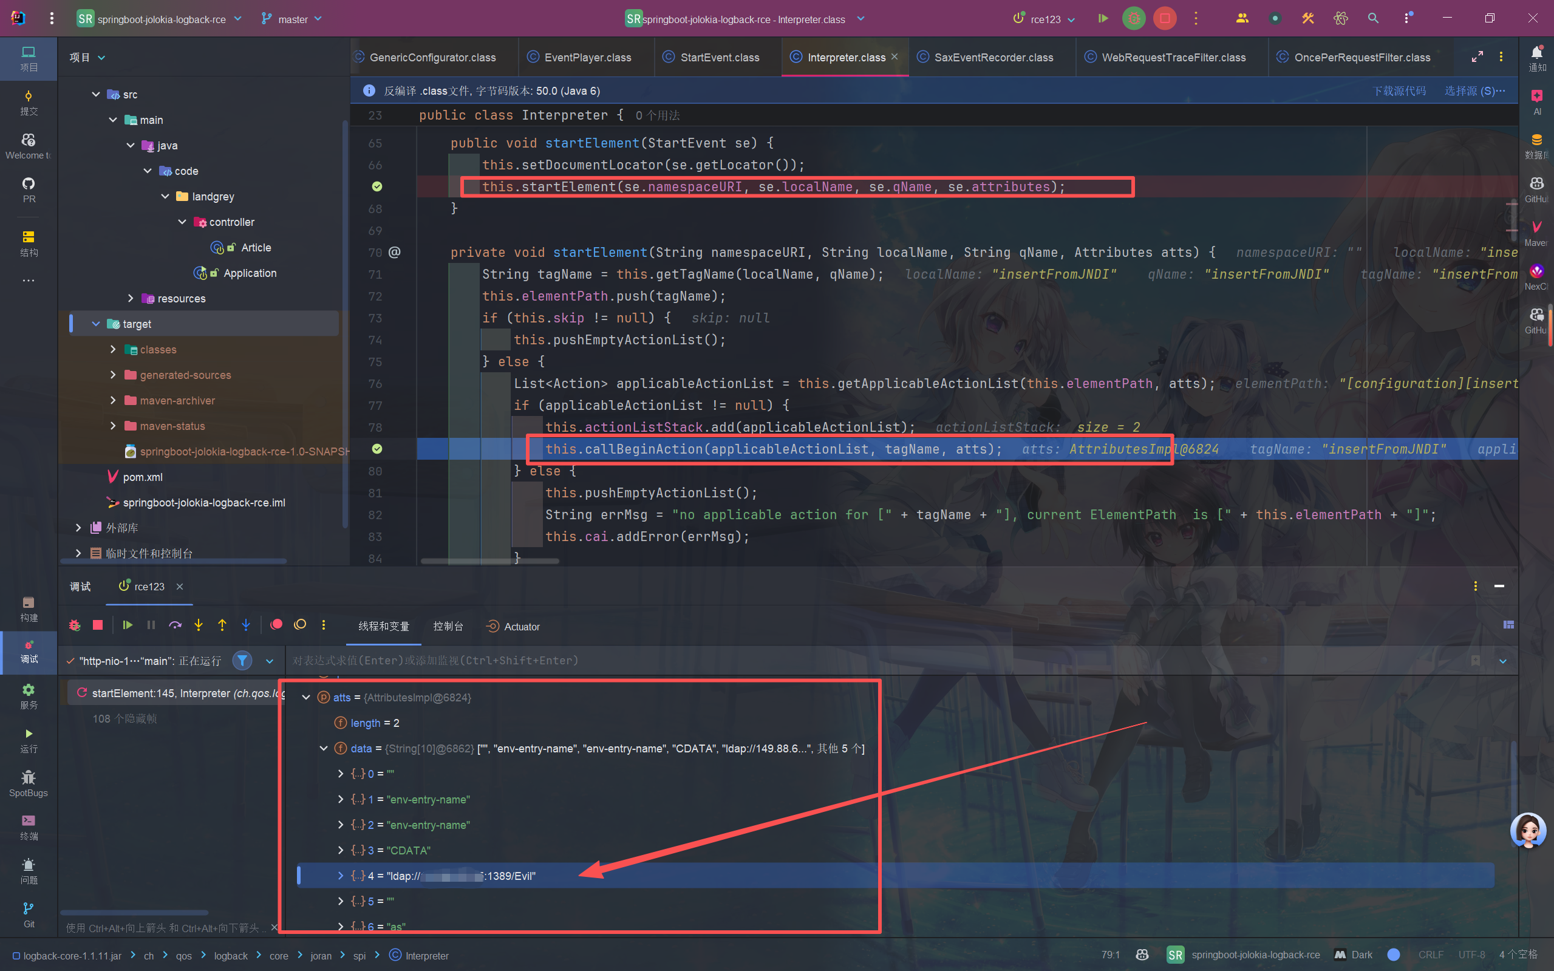Open the Git tool window

(29, 914)
